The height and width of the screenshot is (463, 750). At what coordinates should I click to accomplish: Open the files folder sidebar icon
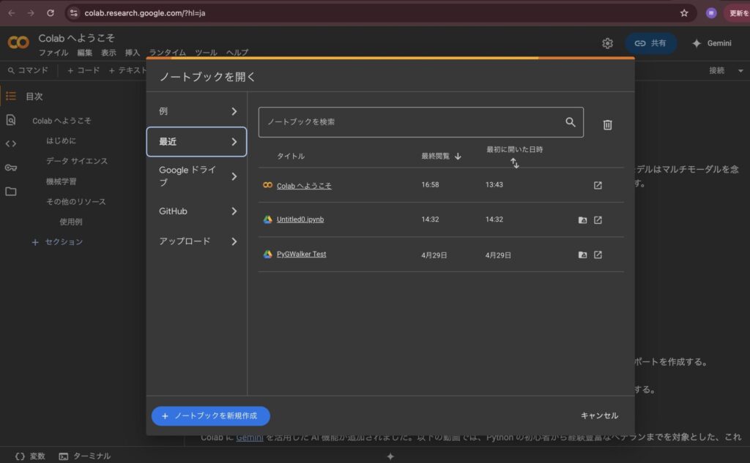11,191
